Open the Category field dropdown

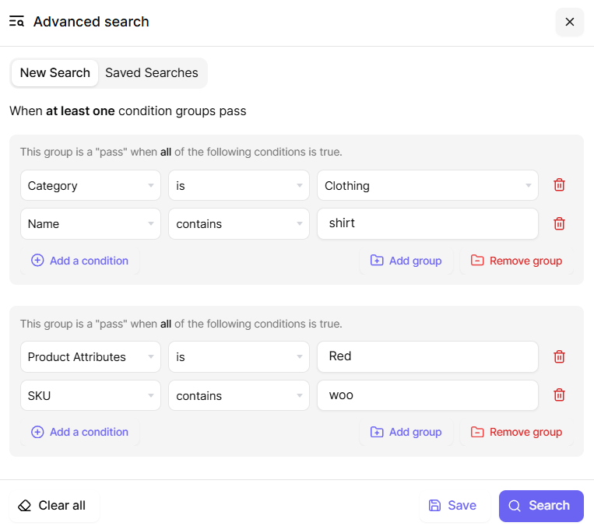(x=90, y=185)
